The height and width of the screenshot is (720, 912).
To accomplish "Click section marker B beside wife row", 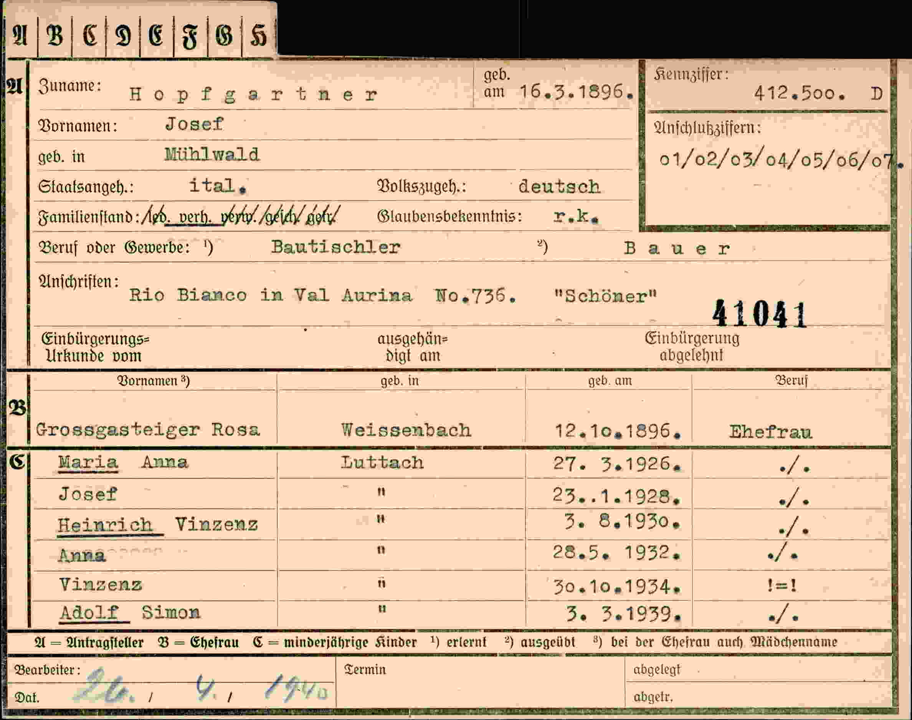I will click(x=18, y=408).
